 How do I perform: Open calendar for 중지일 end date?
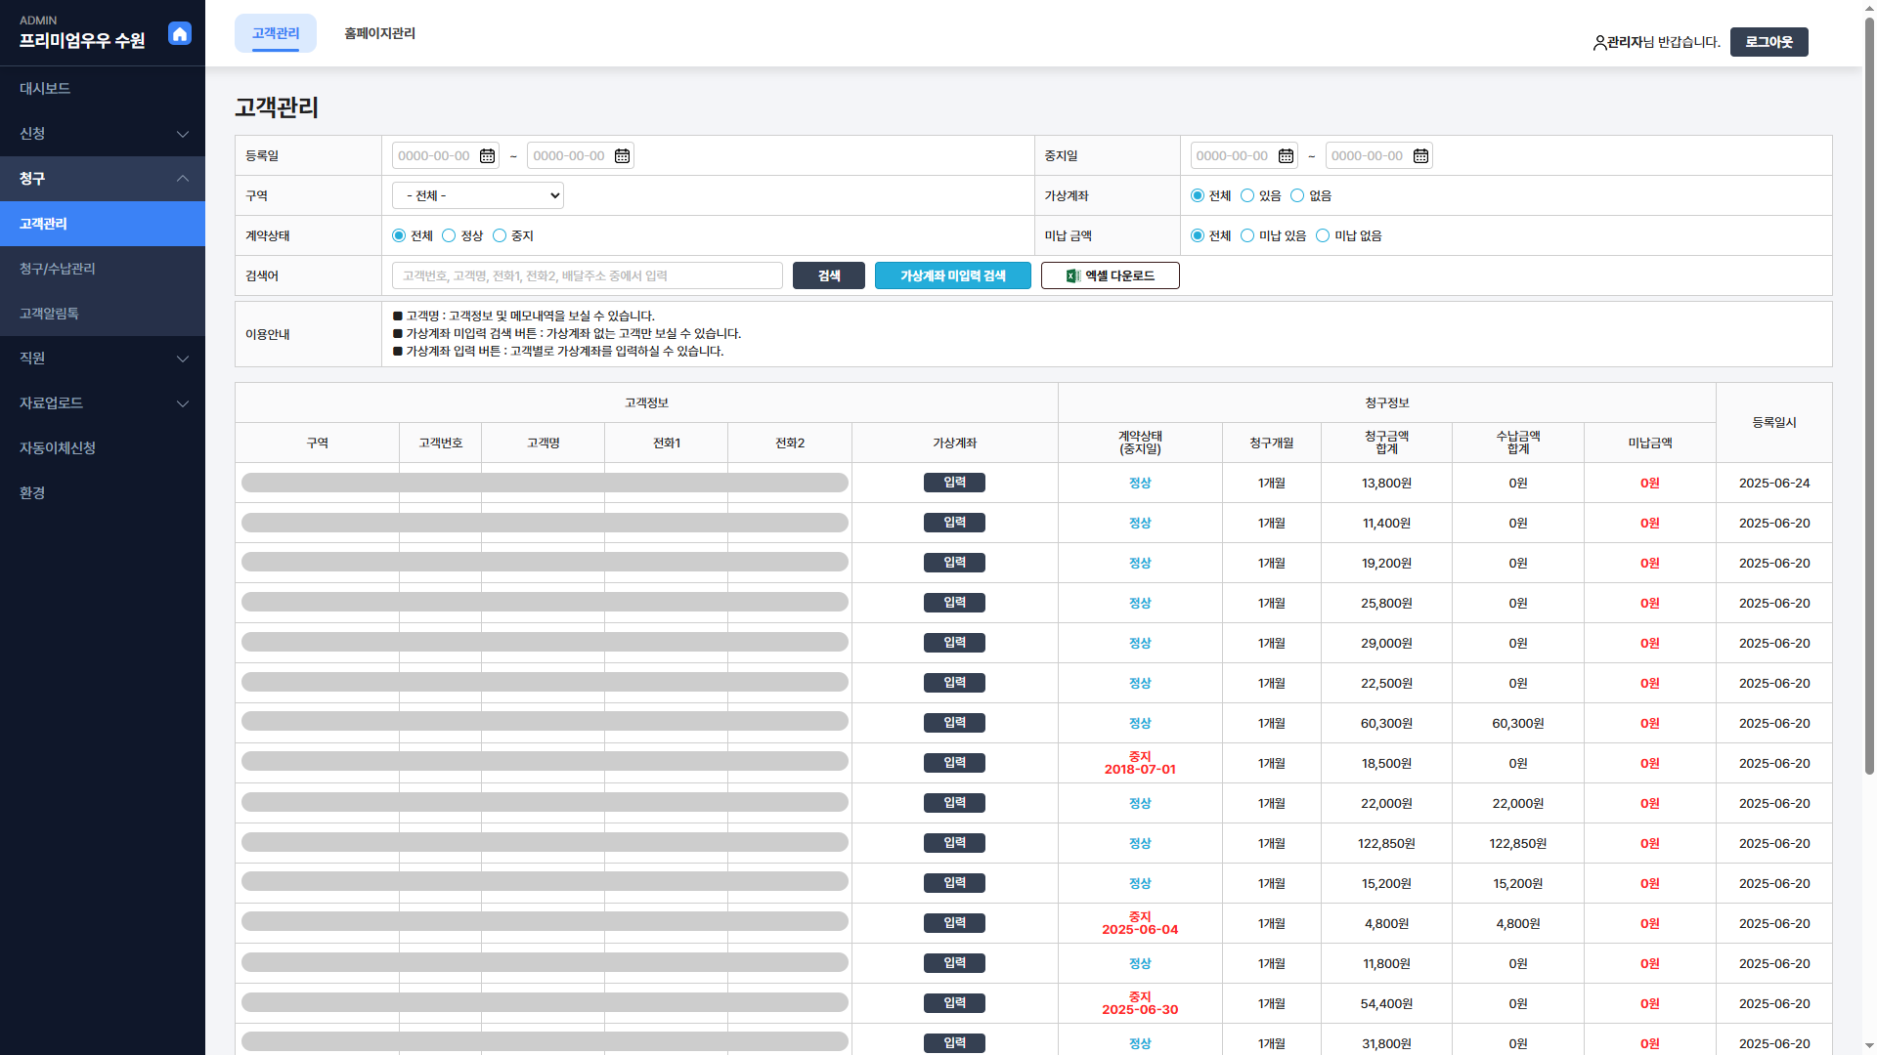coord(1420,156)
